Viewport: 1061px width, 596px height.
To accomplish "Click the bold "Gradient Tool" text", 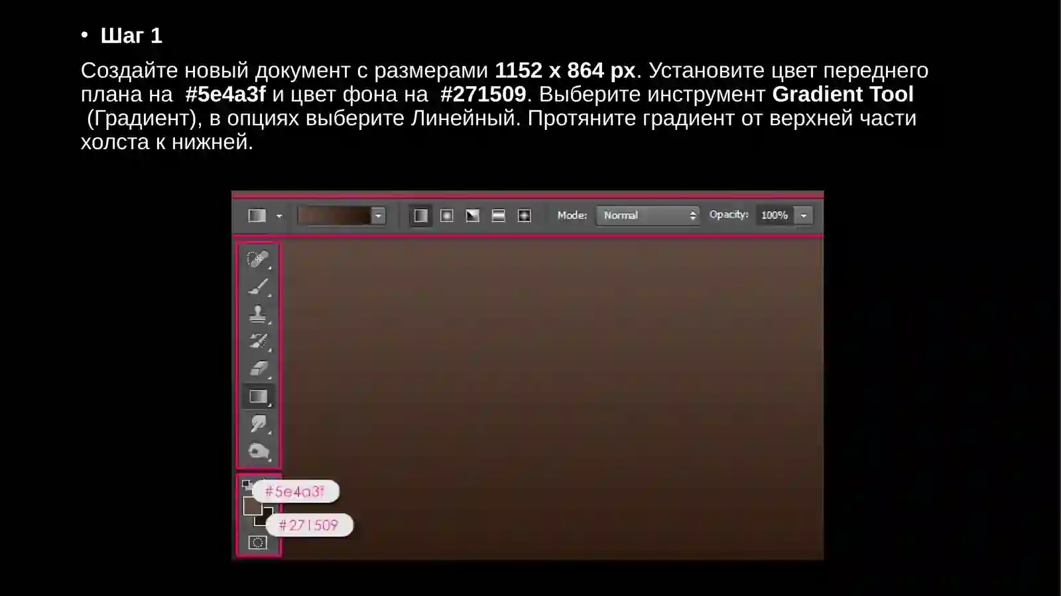I will (x=843, y=94).
